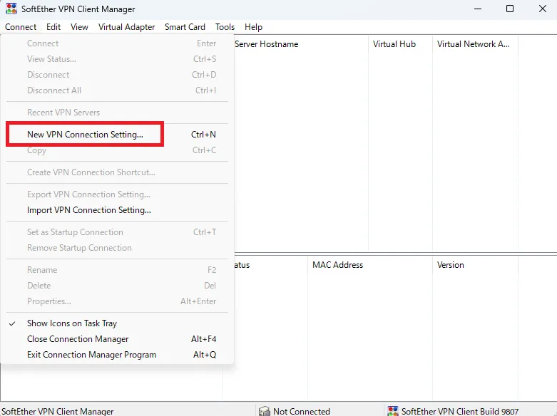
Task: Click the Properties... menu entry
Action: pos(117,301)
